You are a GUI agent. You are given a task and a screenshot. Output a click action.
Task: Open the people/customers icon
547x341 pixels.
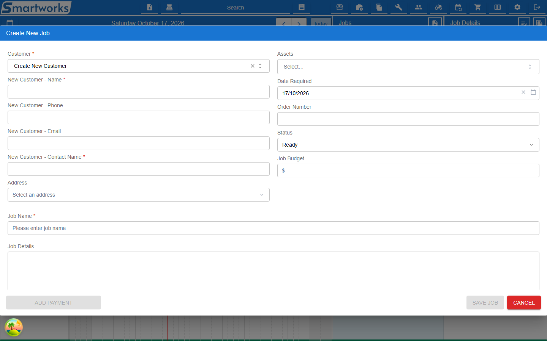(419, 7)
